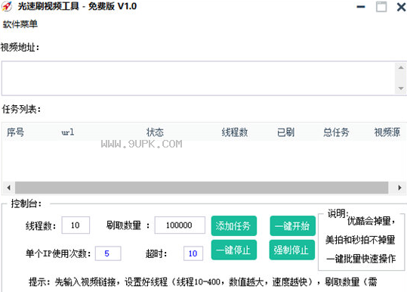The width and height of the screenshot is (407, 292).
Task: Maximize the window
Action: (x=381, y=7)
